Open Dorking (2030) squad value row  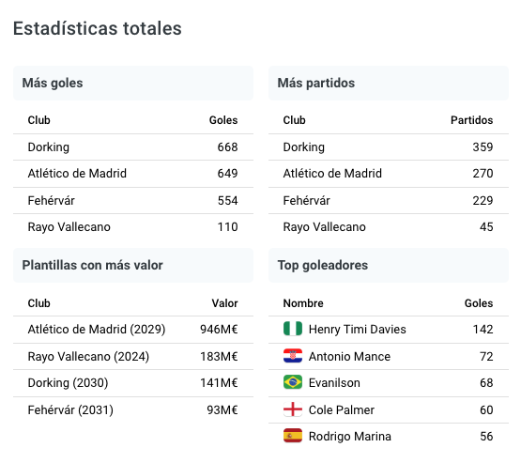pyautogui.click(x=133, y=383)
